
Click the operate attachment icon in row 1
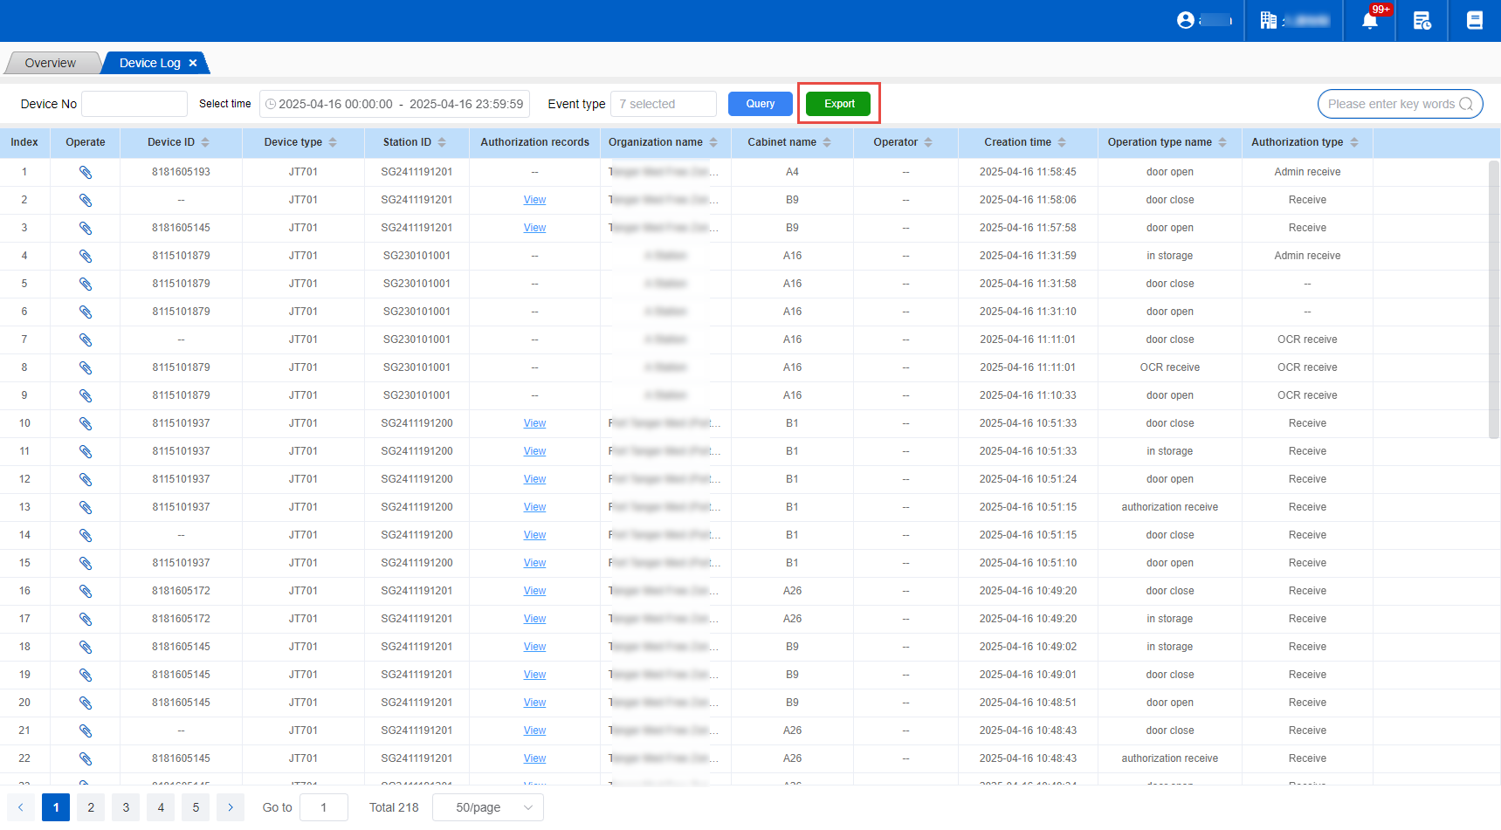[x=86, y=172]
